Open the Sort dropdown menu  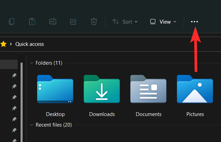[x=125, y=22]
